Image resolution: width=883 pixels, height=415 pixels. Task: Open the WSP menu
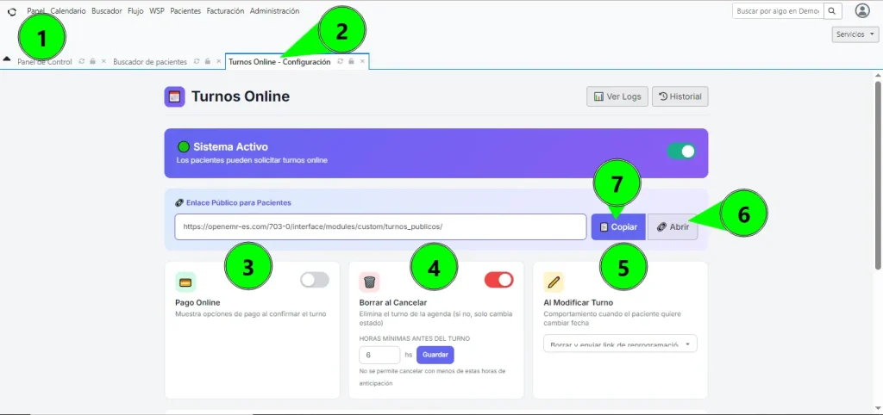(157, 10)
